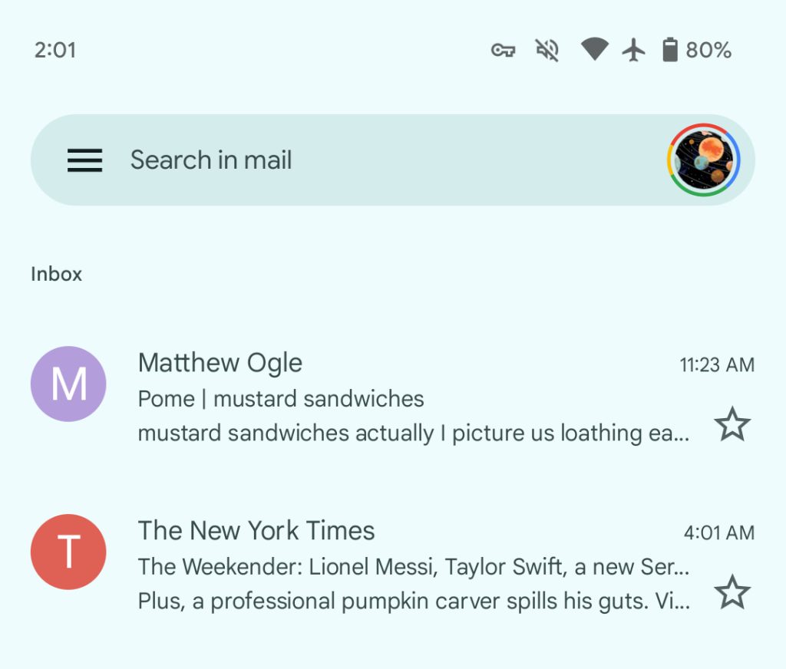
Task: Star the Matthew Ogle email
Action: tap(732, 425)
